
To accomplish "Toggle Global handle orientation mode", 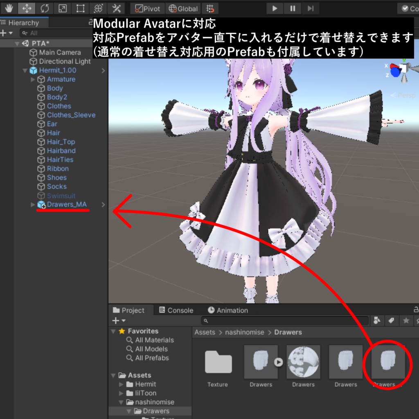I will click(x=182, y=8).
